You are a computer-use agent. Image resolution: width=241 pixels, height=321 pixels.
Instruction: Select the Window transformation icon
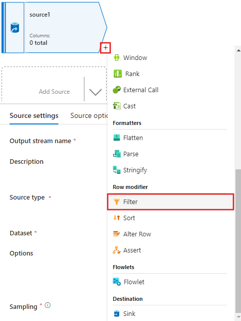click(117, 57)
